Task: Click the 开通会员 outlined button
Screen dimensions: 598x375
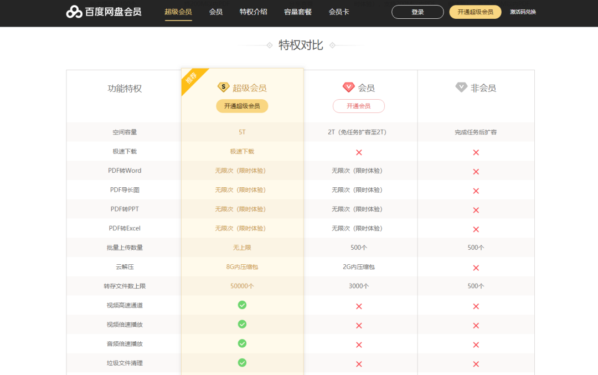Action: tap(358, 106)
